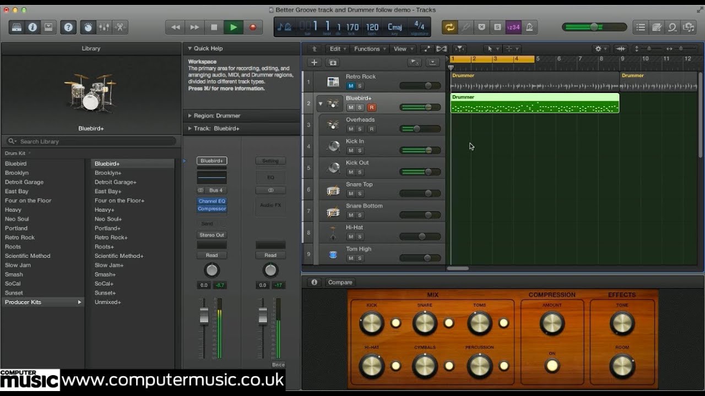
Task: Toggle the Show Automation icon
Action: pos(428,49)
